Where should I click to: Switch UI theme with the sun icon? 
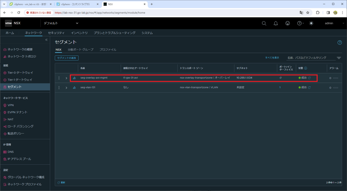(311, 23)
